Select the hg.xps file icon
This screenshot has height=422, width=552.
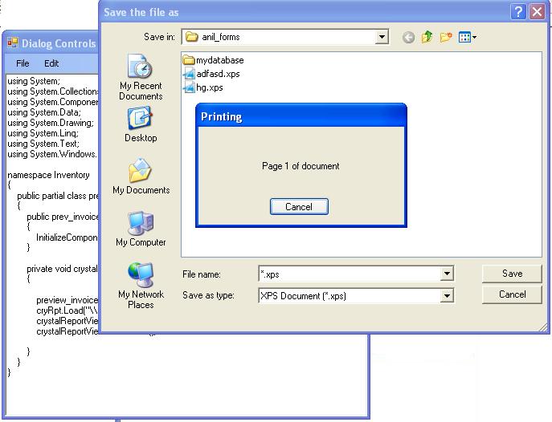click(189, 87)
